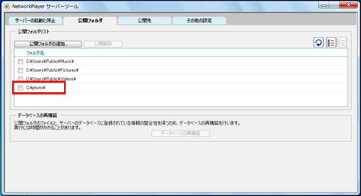Click the greyed-out deselect all list icon

click(x=342, y=42)
